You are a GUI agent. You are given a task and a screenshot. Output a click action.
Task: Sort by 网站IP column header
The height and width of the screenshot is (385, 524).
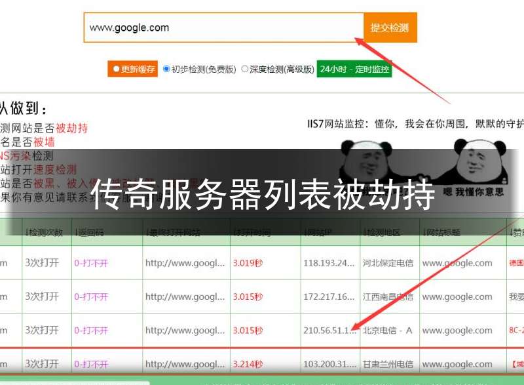pos(318,232)
